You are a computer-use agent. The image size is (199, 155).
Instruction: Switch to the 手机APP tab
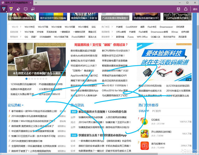(x=144, y=111)
